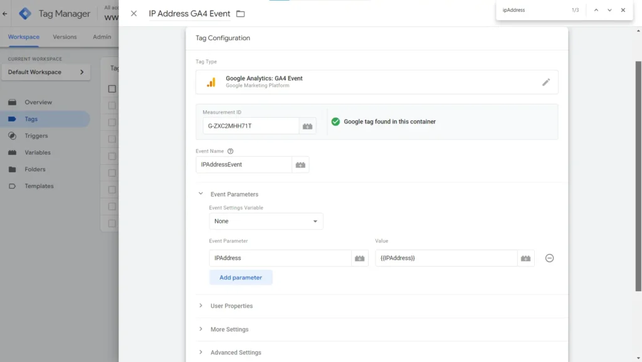Open the variable picker beside Event Name

tap(300, 164)
